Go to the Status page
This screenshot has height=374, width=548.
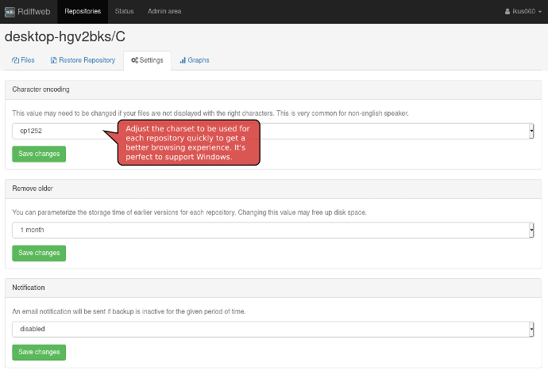(124, 12)
